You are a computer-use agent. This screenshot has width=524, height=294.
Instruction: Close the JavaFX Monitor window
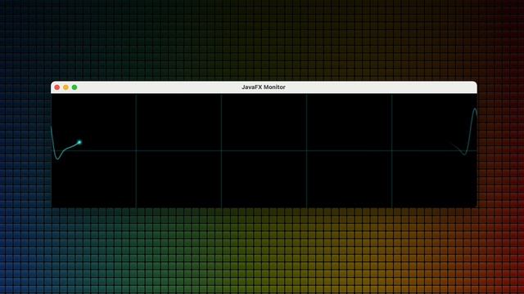(57, 87)
